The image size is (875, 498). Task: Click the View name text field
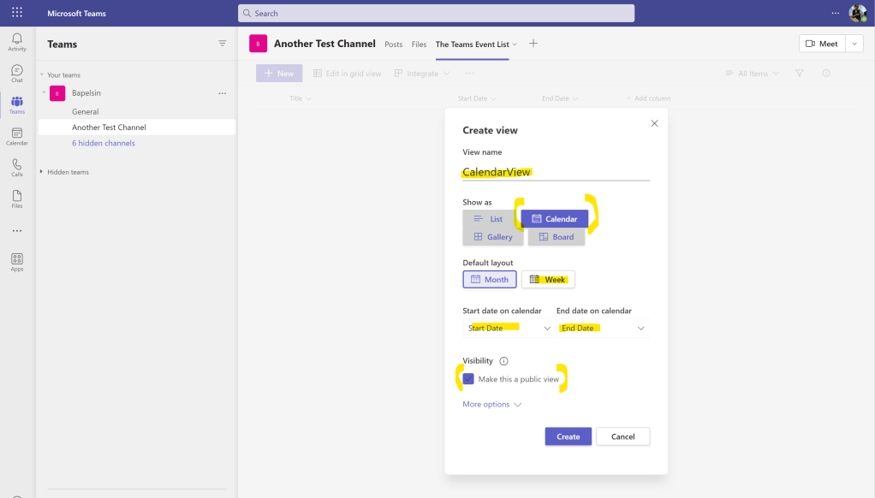[556, 172]
